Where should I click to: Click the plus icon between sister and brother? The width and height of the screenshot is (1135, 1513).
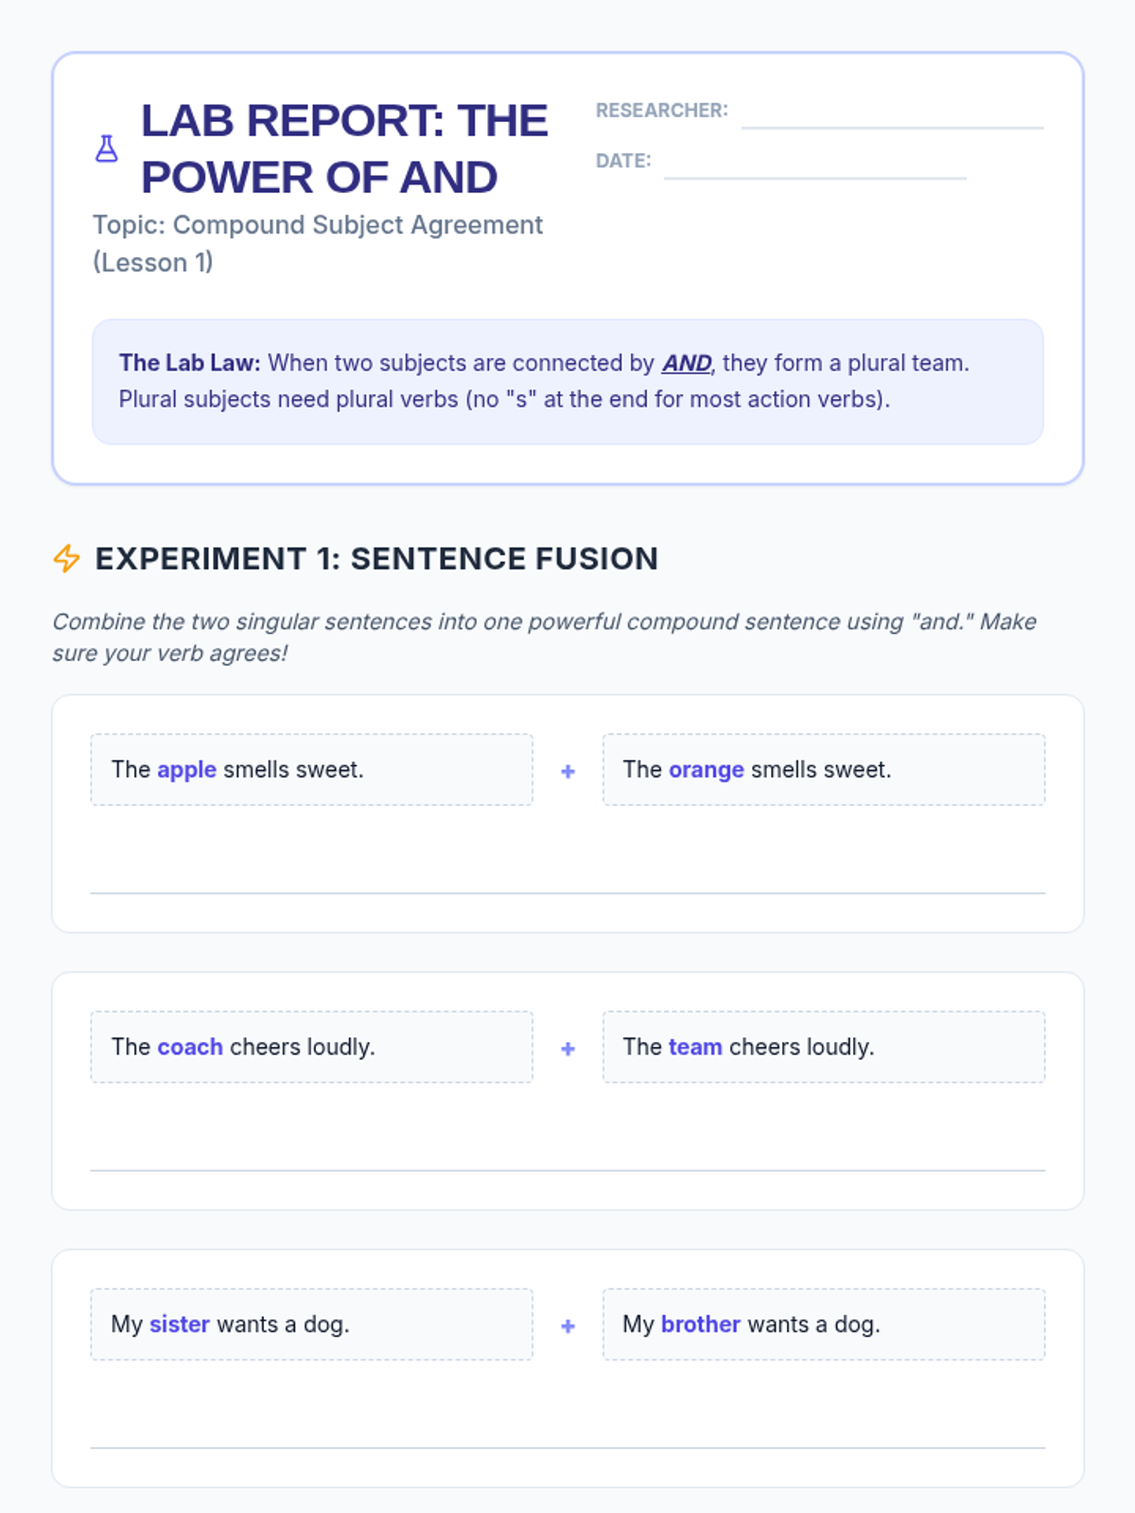coord(567,1326)
